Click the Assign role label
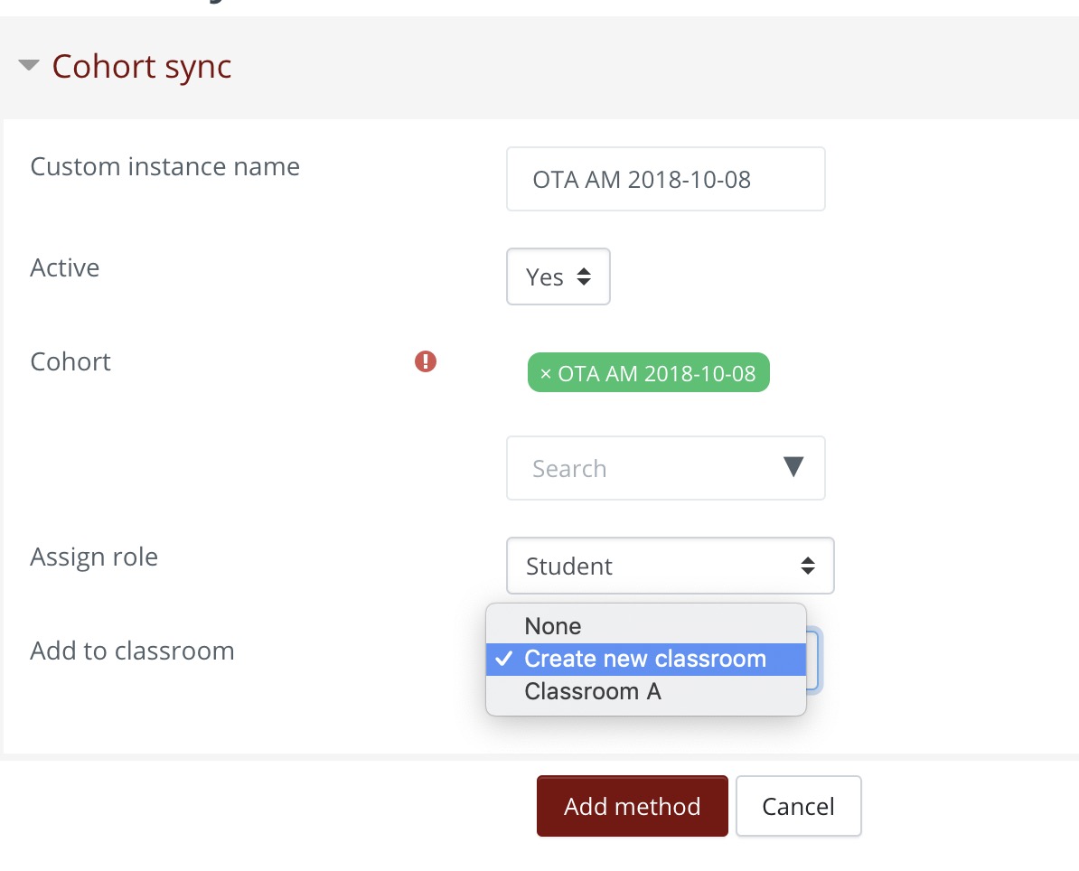 [94, 557]
